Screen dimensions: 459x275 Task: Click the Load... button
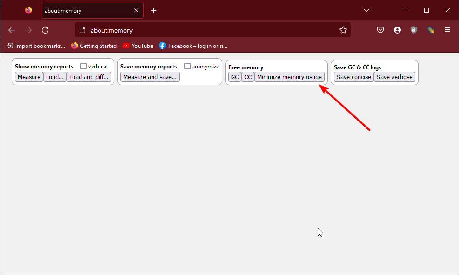coord(55,77)
